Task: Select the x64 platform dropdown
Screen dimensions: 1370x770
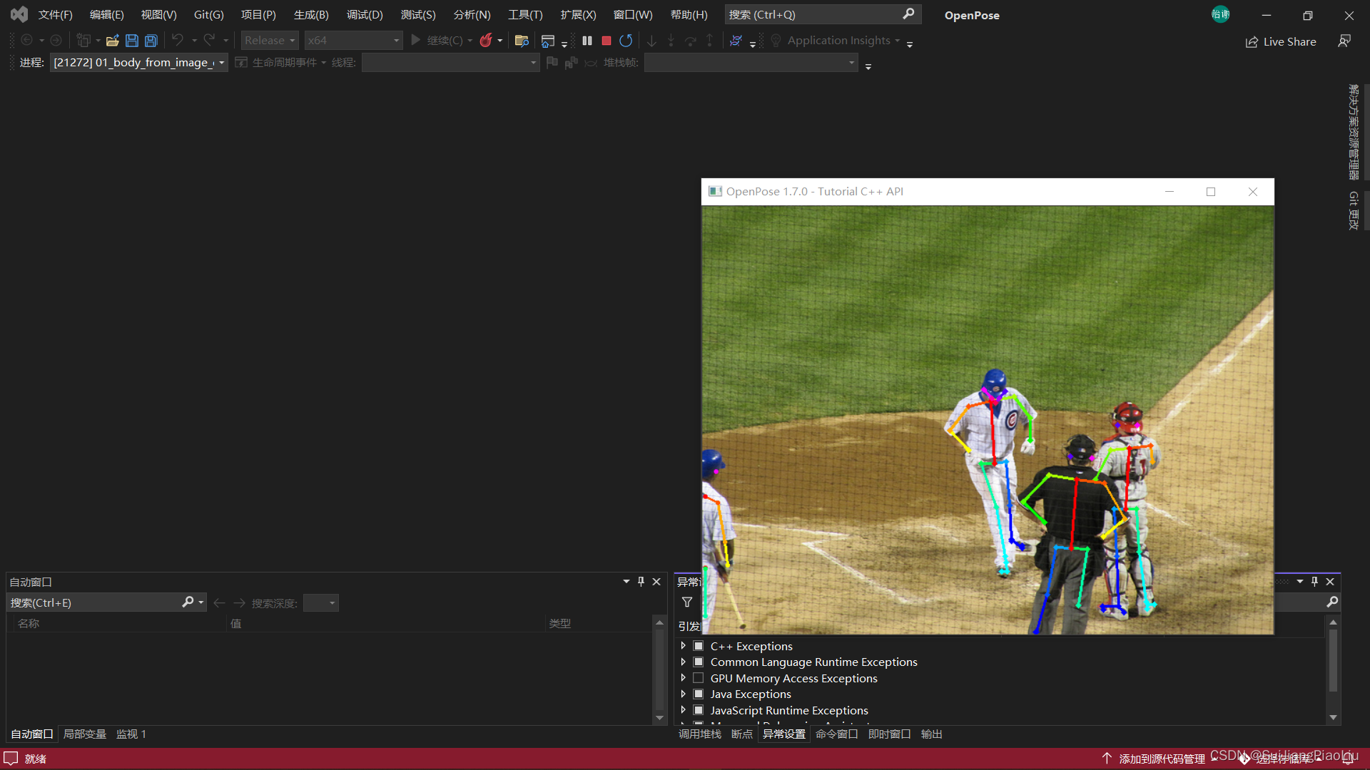Action: coord(353,39)
